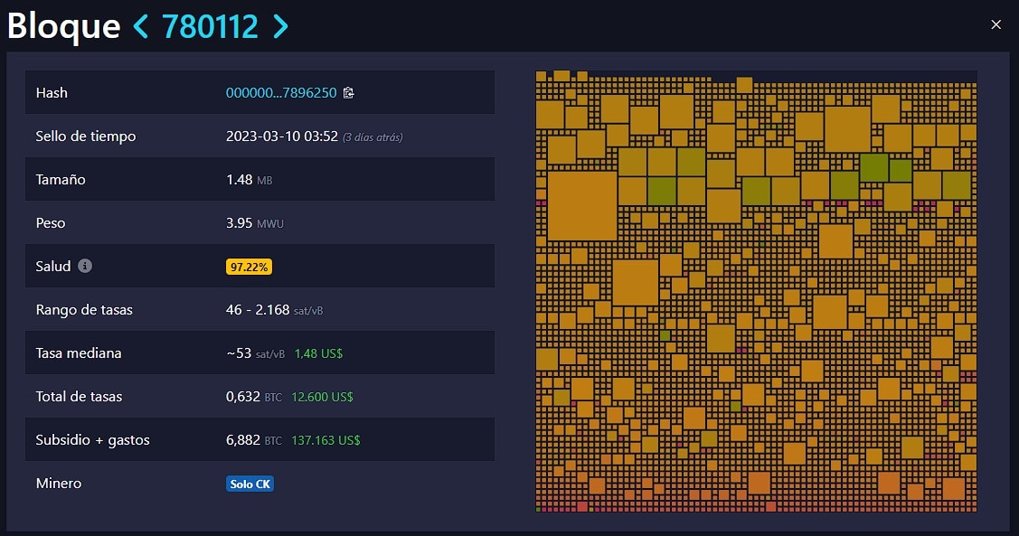Click the timestamp 2023-03-10 03:52
Screen dimensions: 1019x536
[281, 136]
